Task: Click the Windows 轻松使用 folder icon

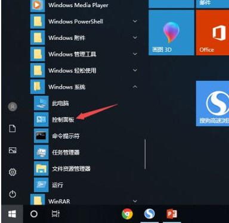Action: click(x=38, y=70)
